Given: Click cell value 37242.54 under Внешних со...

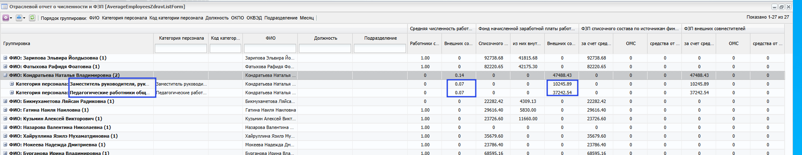Looking at the screenshot, I should [562, 93].
